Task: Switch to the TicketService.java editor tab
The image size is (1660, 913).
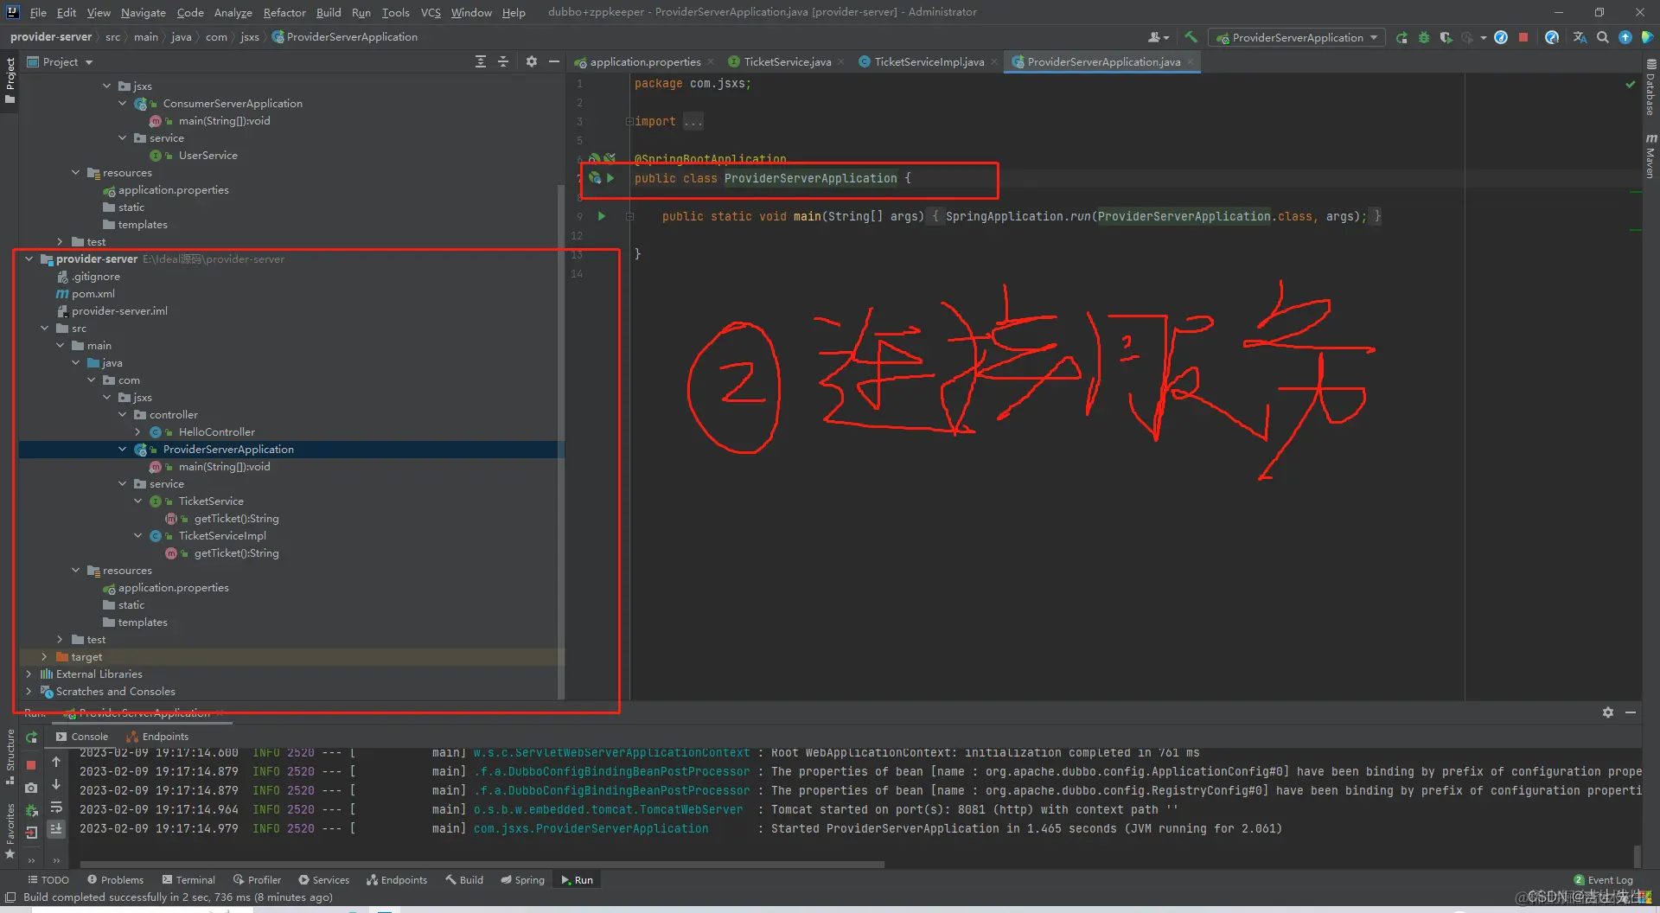Action: coord(787,61)
